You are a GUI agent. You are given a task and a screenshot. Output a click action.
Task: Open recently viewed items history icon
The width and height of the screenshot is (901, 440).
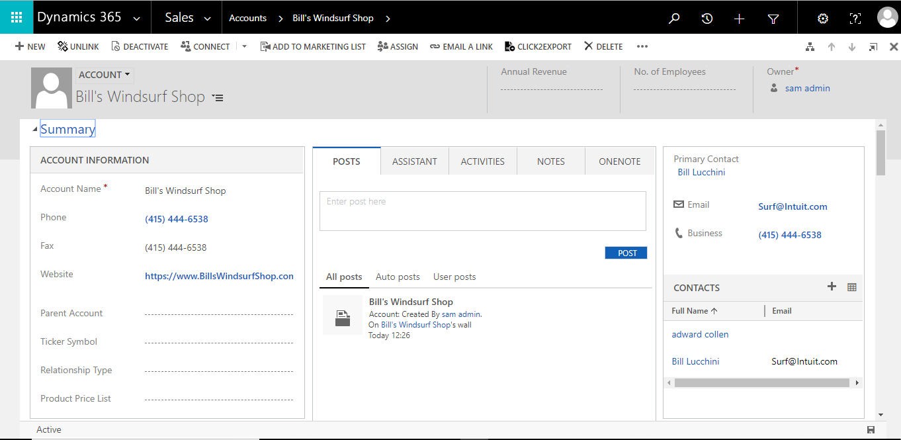pyautogui.click(x=707, y=19)
